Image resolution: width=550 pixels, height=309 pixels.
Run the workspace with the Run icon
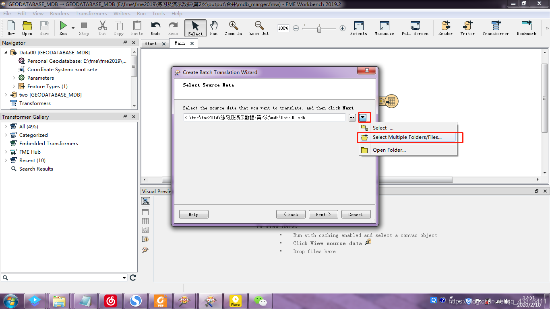[63, 28]
